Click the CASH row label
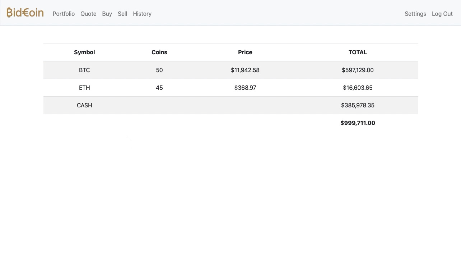The height and width of the screenshot is (265, 461). (x=84, y=105)
